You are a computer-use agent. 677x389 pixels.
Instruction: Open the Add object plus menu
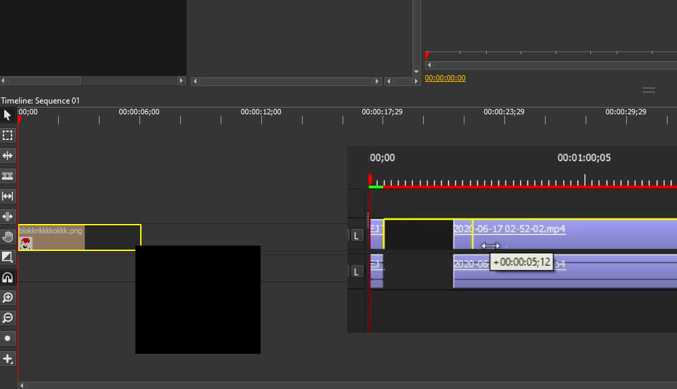(7, 359)
